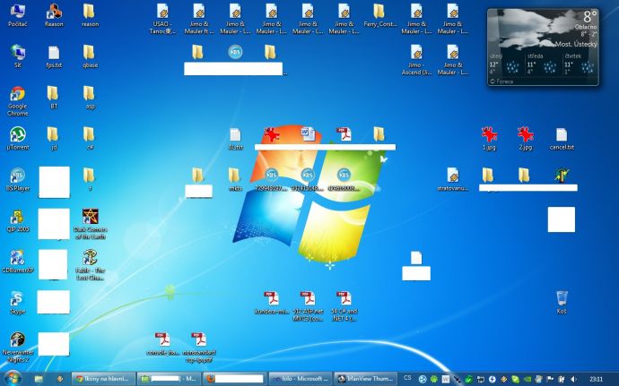Open the volume speaker tray icon

tap(574, 379)
